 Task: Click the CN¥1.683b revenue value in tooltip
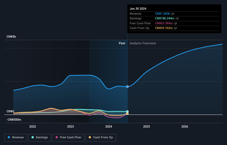coord(163,14)
